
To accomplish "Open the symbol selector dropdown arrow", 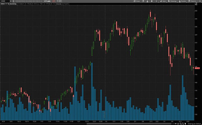I will coord(11,1).
